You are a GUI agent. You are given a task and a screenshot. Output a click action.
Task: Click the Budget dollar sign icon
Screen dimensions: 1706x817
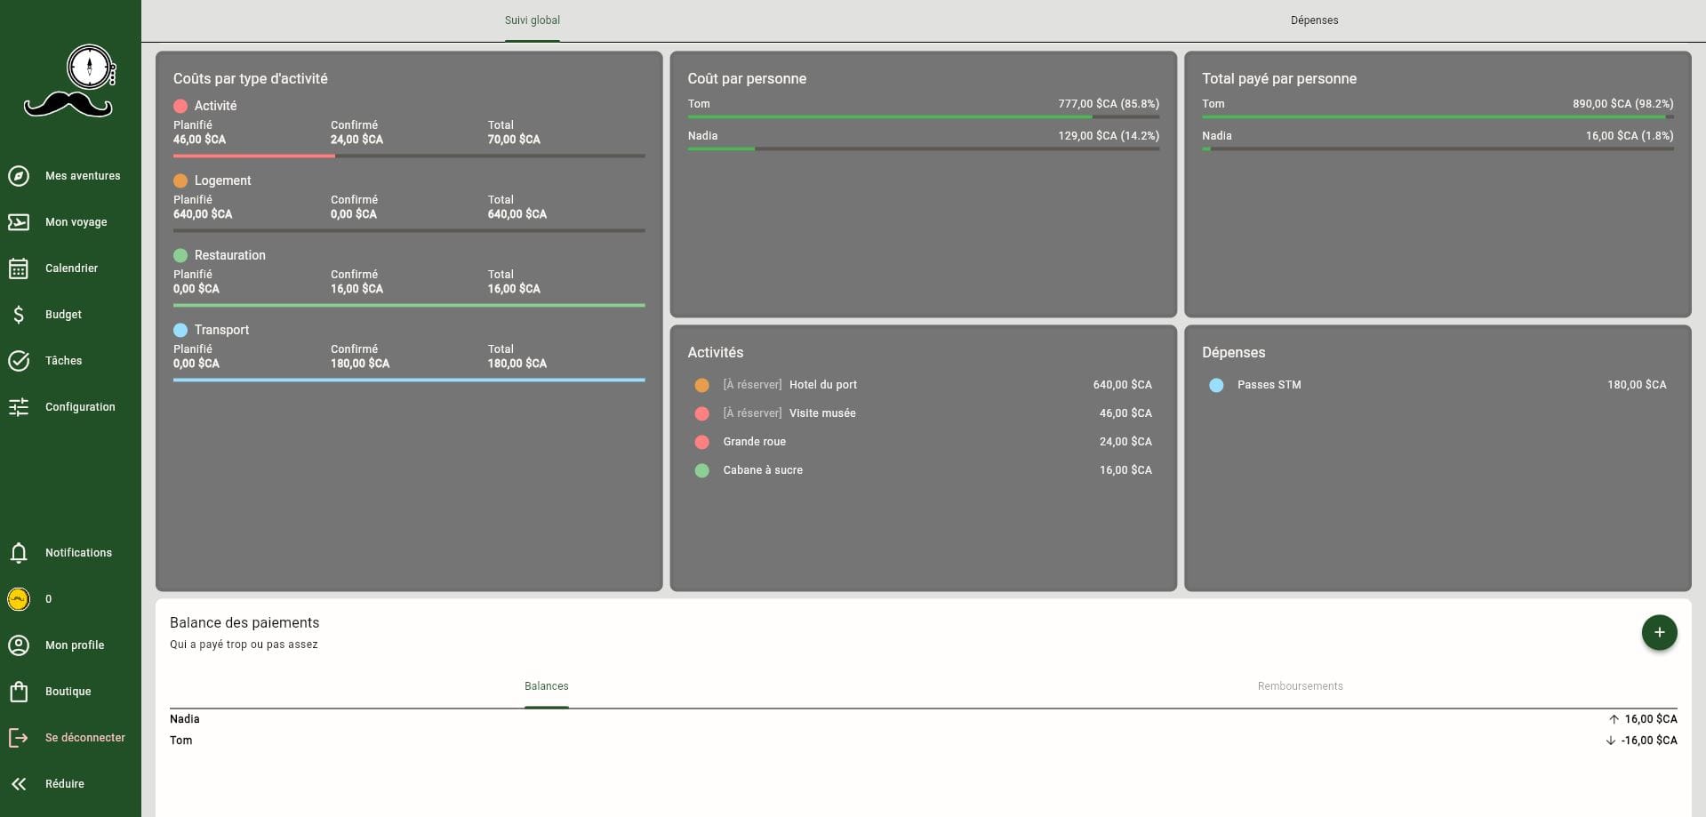pos(19,315)
